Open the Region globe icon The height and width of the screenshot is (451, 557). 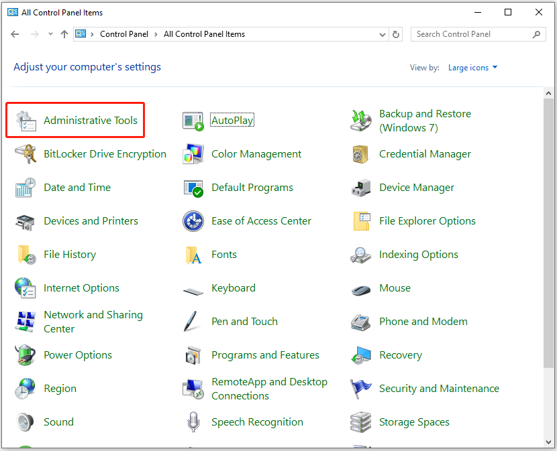25,389
